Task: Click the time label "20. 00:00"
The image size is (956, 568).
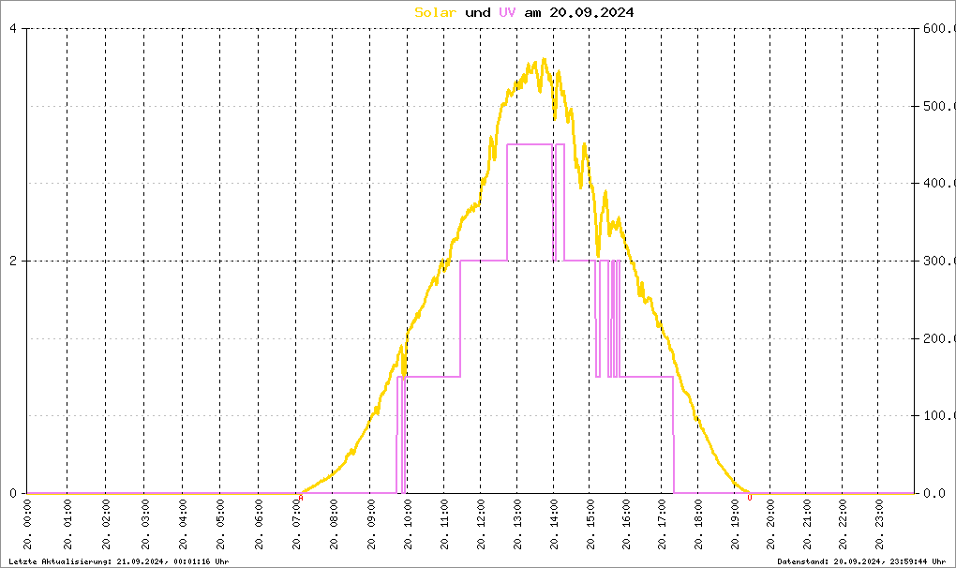Action: pos(27,525)
